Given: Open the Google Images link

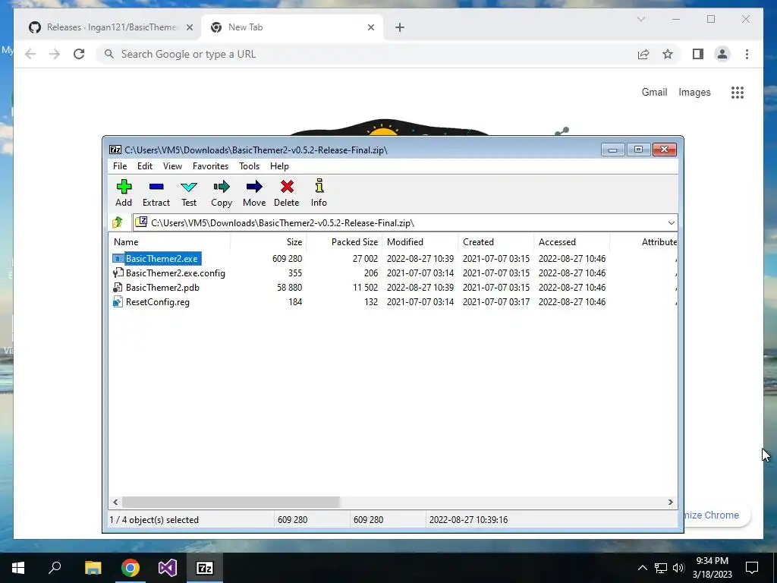Looking at the screenshot, I should coord(694,92).
